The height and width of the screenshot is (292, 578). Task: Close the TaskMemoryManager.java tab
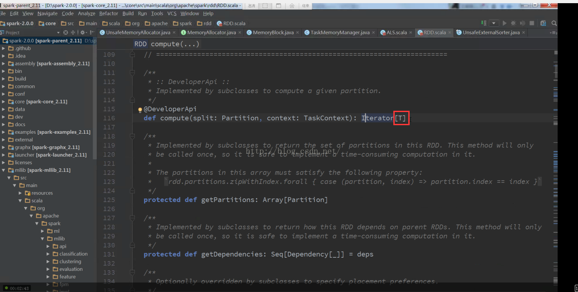click(x=374, y=33)
